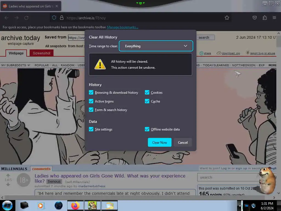Viewport: 281px width, 211px height.
Task: Click the network tray icon
Action: [x=247, y=206]
